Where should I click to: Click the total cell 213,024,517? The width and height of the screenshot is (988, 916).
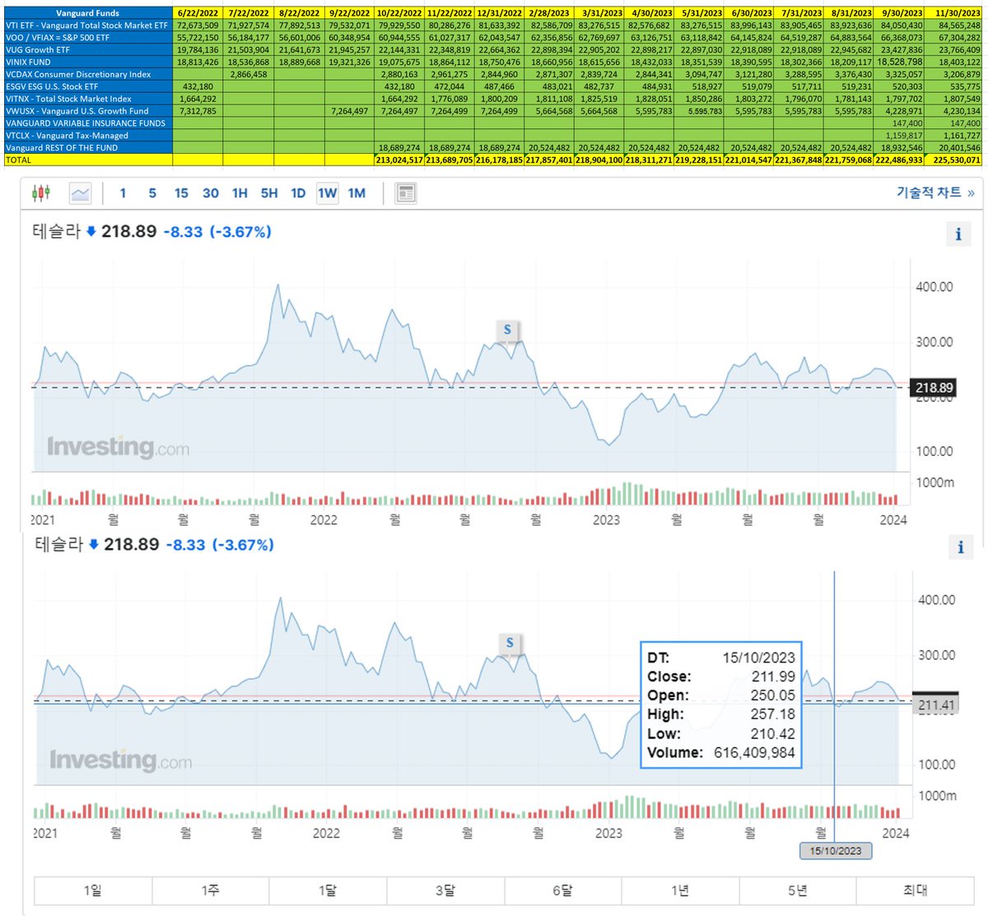point(398,160)
